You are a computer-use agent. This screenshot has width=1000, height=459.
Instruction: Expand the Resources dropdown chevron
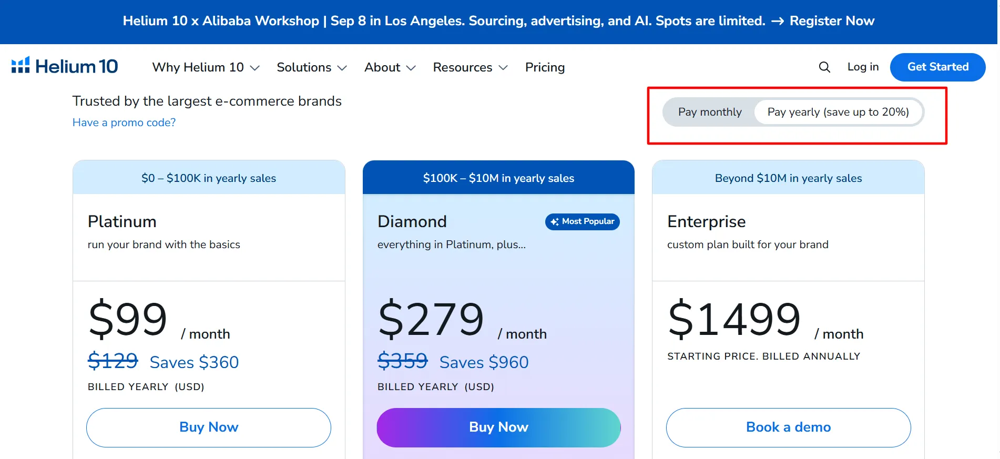pos(503,68)
